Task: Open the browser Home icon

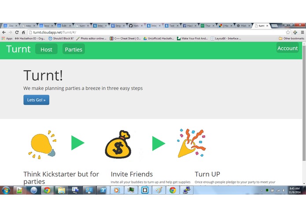Action: (23, 33)
